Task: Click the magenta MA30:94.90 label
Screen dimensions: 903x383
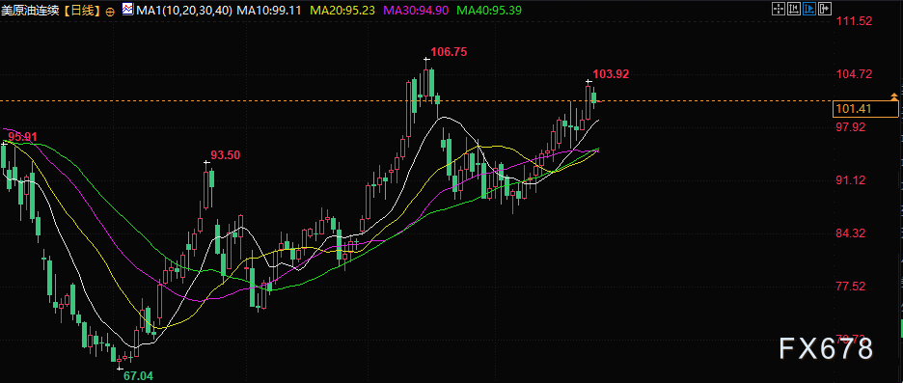Action: pos(417,11)
